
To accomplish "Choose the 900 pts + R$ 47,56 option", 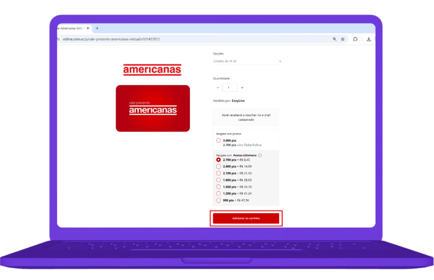I will (218, 200).
